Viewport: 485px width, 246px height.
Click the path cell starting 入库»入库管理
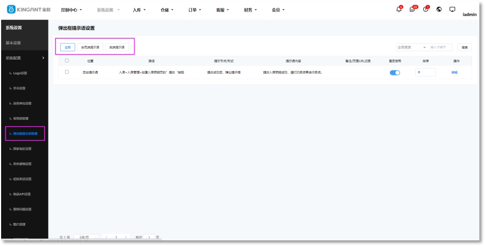tap(151, 73)
